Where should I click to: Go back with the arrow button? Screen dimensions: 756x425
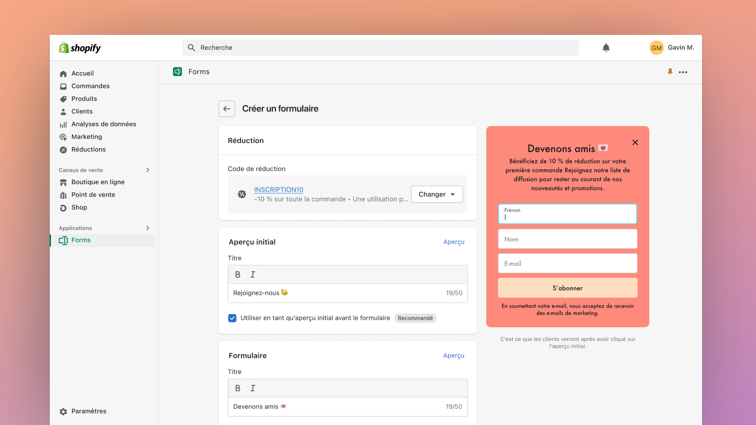[x=227, y=109]
